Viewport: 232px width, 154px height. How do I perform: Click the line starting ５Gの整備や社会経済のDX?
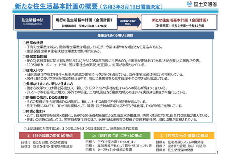click(x=86, y=102)
